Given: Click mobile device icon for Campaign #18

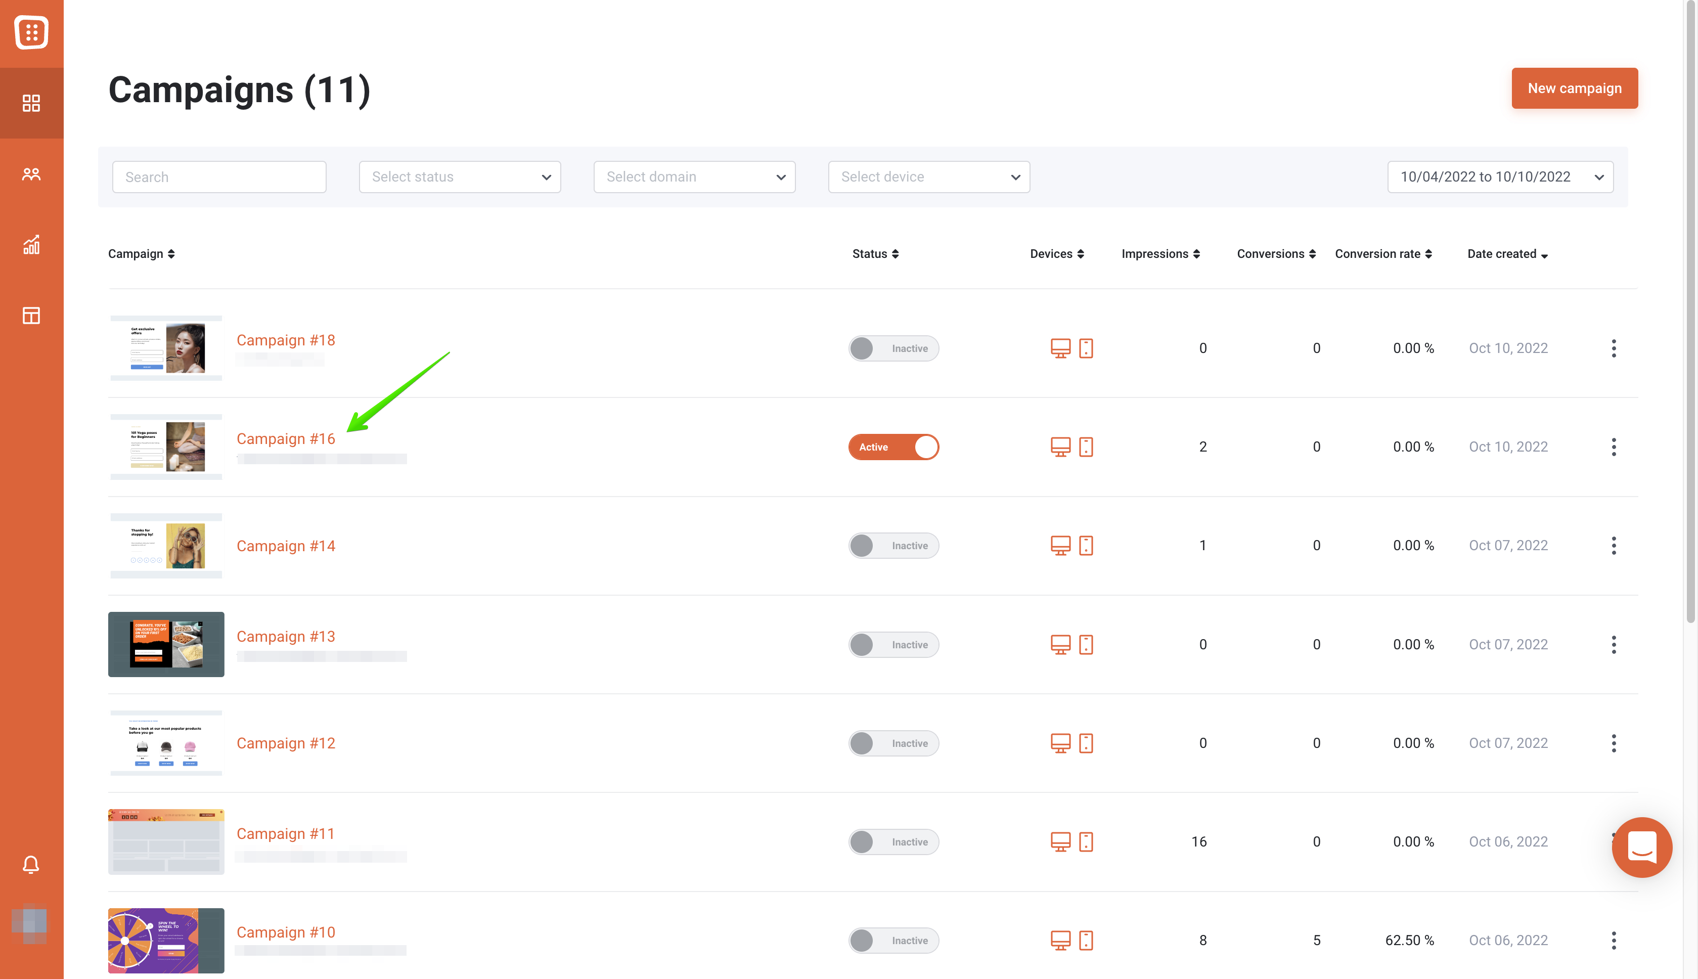Looking at the screenshot, I should 1086,348.
